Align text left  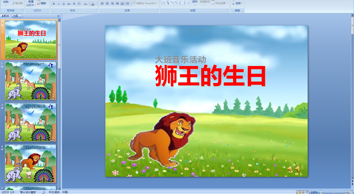click(102, 4)
